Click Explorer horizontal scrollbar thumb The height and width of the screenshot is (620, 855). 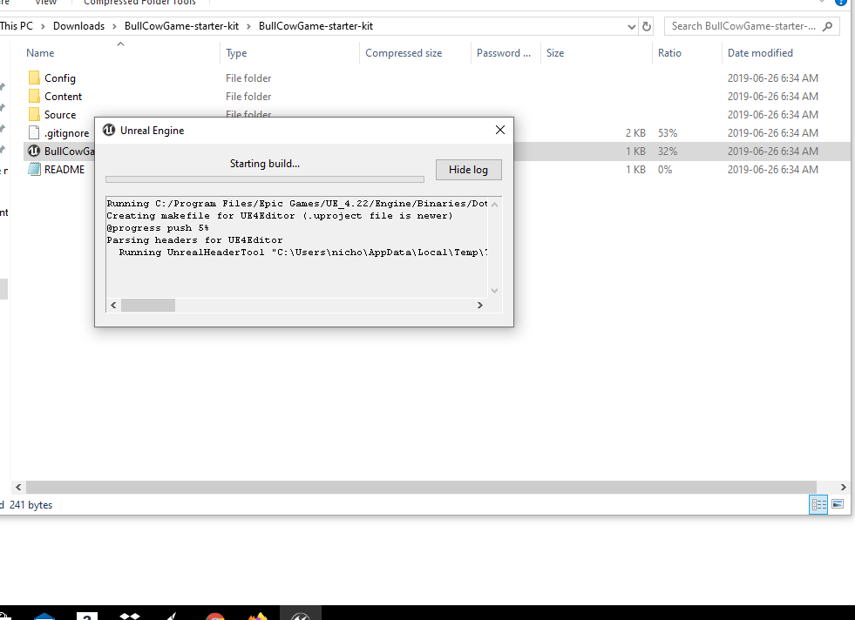(421, 487)
